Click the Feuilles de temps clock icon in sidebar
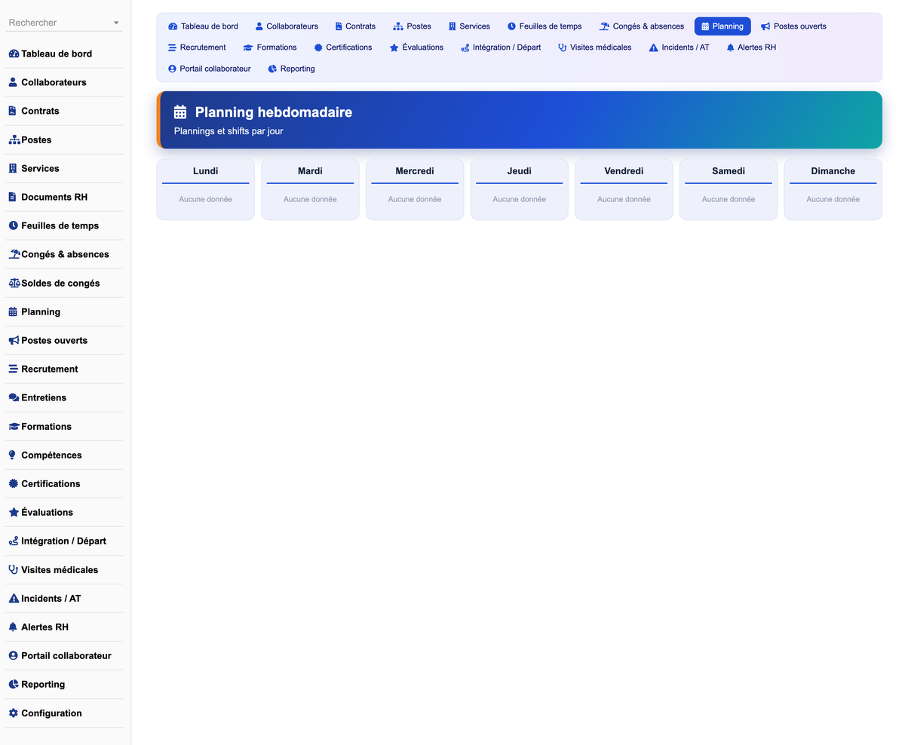The width and height of the screenshot is (905, 745). tap(14, 225)
